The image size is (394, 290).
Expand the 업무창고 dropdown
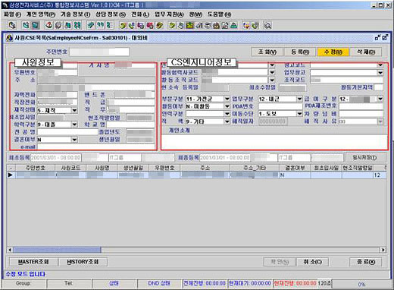pos(380,73)
